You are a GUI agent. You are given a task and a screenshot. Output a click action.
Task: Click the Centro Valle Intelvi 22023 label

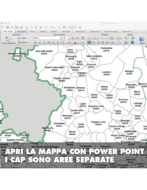54,69
